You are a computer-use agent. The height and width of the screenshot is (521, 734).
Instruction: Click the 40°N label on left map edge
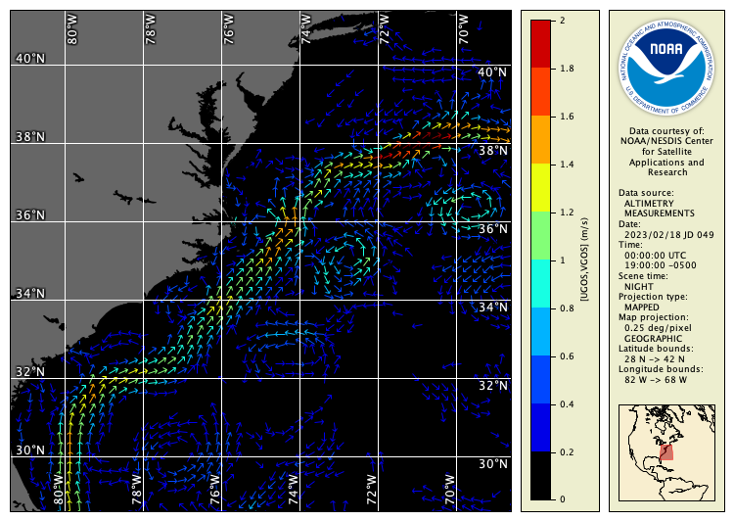tap(29, 59)
